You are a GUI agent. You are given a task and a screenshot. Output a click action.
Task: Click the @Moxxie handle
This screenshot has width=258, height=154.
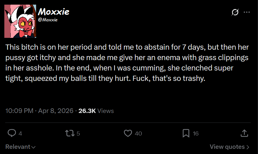(48, 20)
